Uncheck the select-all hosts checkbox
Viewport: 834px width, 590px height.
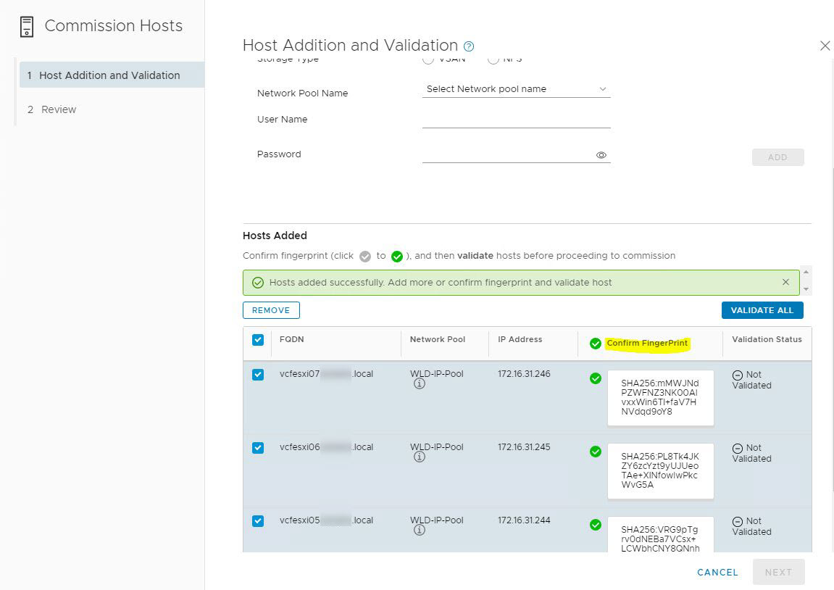click(x=258, y=340)
